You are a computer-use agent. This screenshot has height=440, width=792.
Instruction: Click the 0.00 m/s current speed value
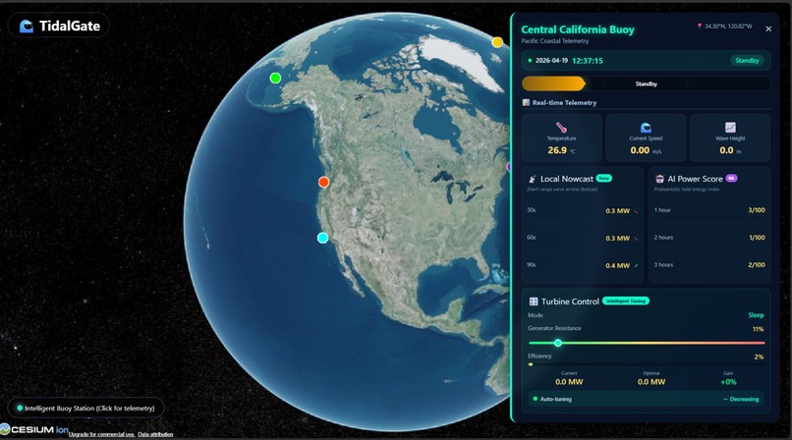(640, 150)
